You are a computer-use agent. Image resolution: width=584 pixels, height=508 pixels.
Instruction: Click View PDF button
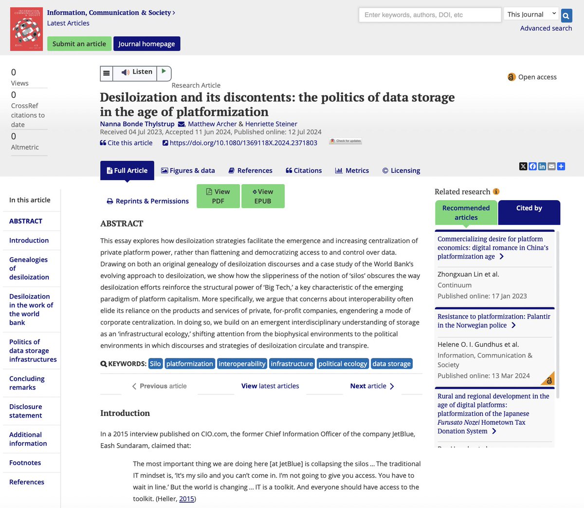[218, 196]
